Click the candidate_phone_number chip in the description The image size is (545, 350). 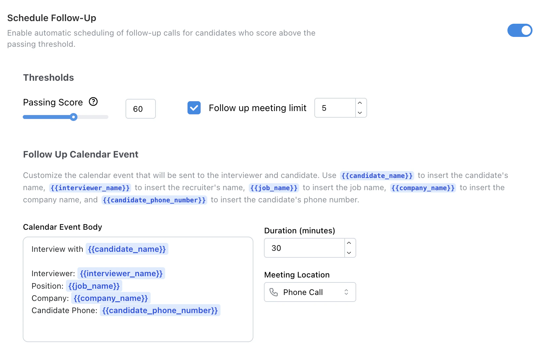click(x=160, y=310)
